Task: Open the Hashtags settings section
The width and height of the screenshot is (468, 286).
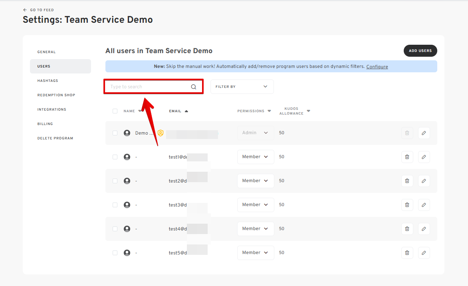Action: click(48, 81)
